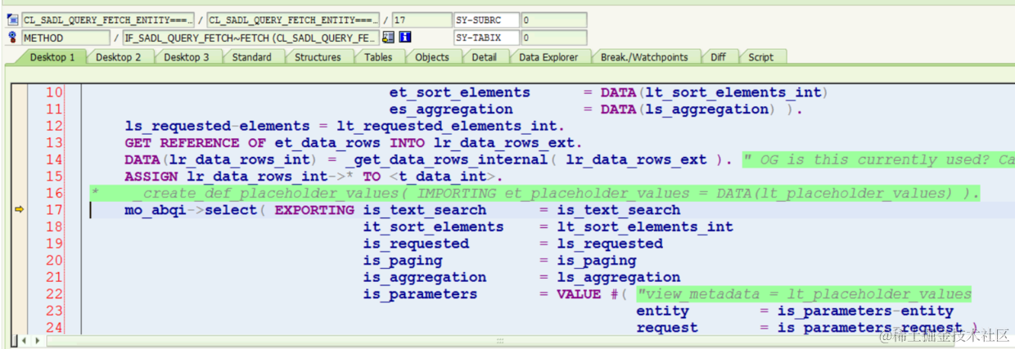1015x349 pixels.
Task: Click the is_paging parameter name on line 20
Action: 403,260
